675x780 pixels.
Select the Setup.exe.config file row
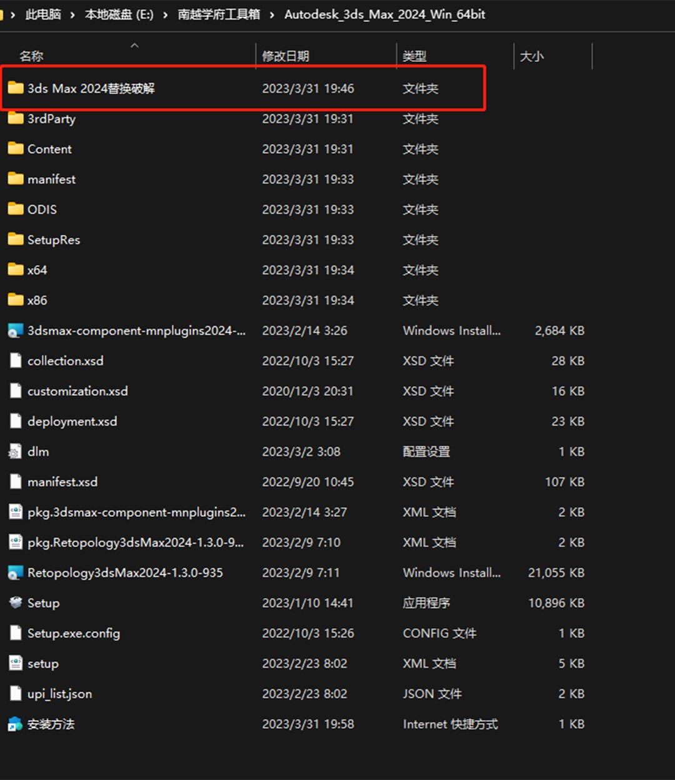tap(74, 633)
